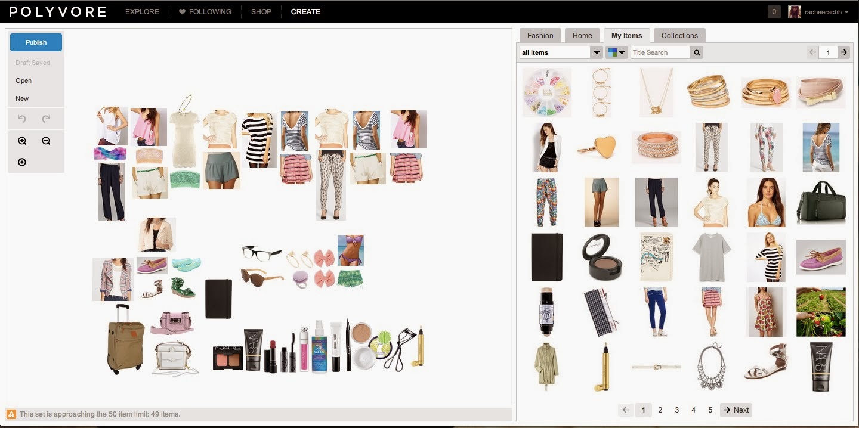Select the gold heart ring item

click(x=597, y=147)
